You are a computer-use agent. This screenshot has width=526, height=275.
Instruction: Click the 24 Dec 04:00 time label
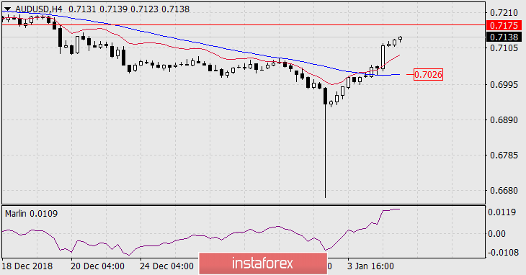[166, 266]
